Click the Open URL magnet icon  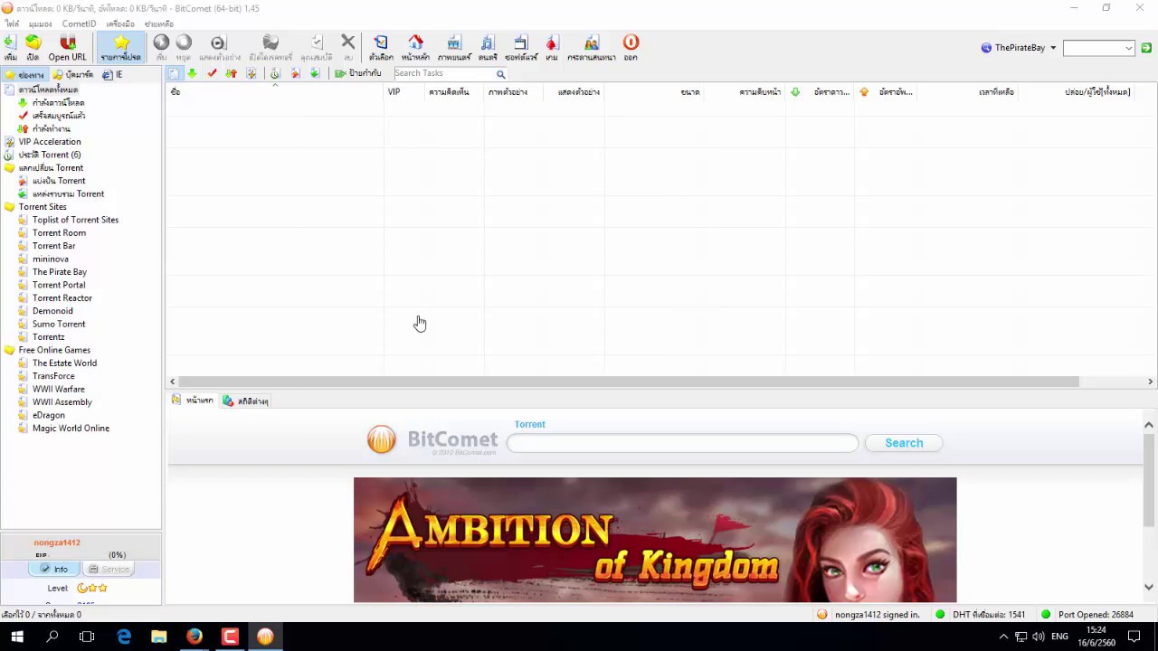(x=67, y=47)
